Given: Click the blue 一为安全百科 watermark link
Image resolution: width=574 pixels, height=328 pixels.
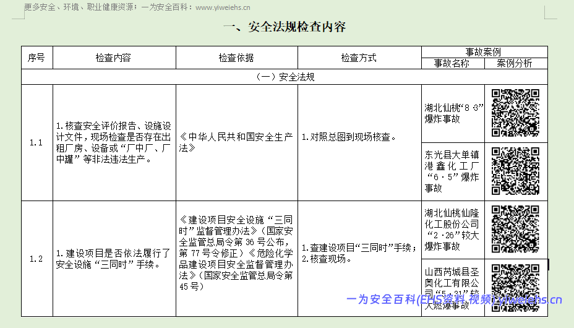Looking at the screenshot, I should 454,300.
